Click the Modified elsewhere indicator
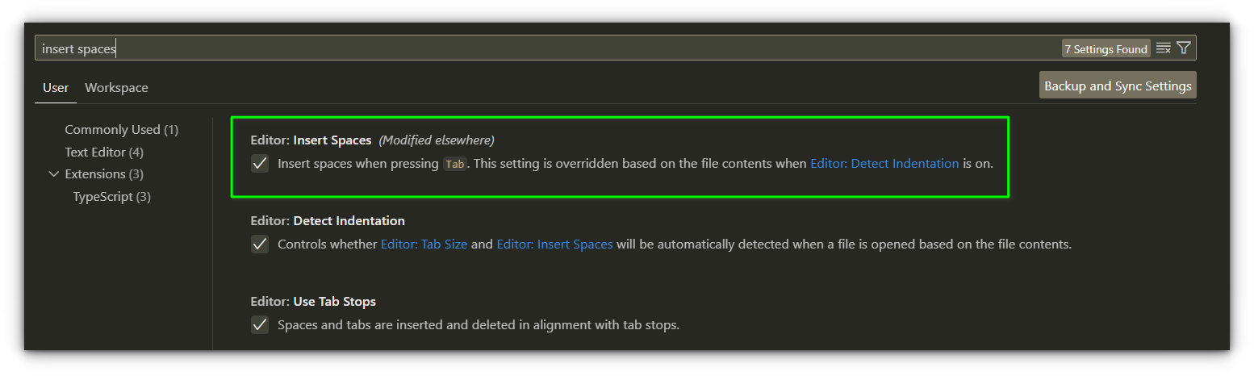The height and width of the screenshot is (376, 1254). coord(437,140)
